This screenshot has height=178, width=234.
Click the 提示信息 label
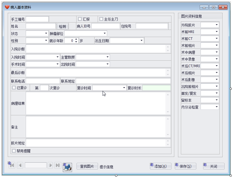(106, 167)
